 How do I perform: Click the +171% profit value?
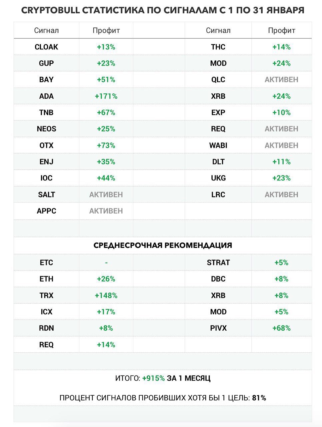click(x=106, y=96)
